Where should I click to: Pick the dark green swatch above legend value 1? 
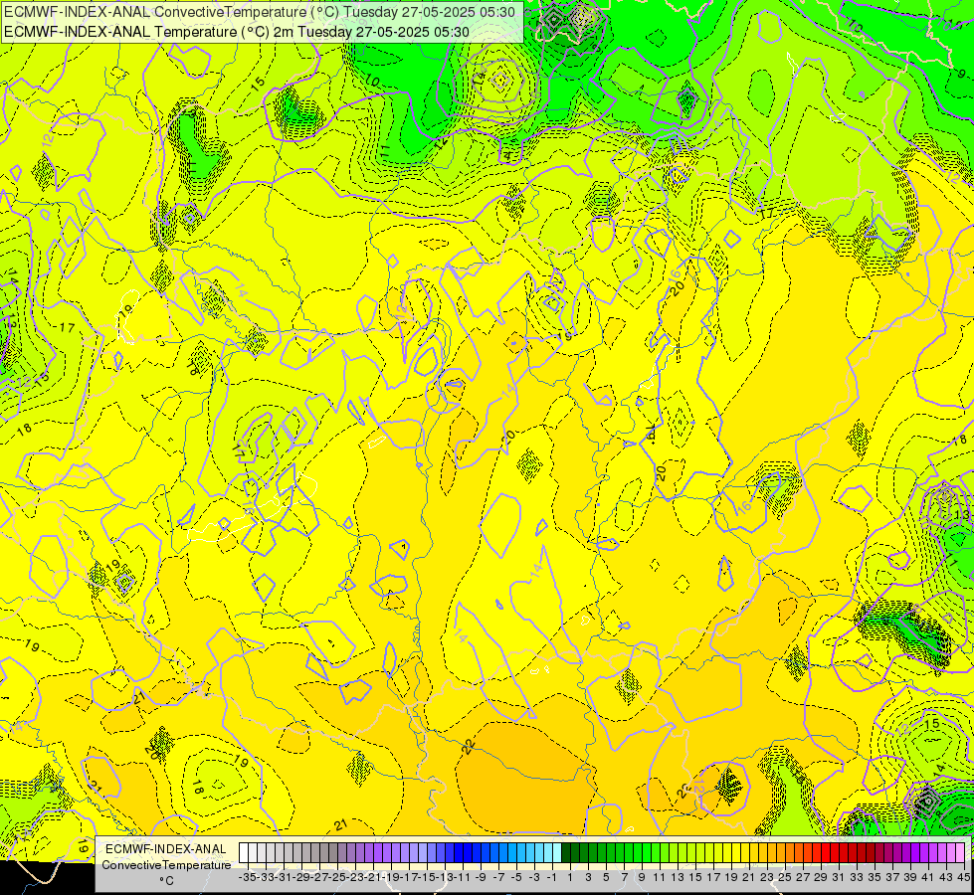pos(565,852)
